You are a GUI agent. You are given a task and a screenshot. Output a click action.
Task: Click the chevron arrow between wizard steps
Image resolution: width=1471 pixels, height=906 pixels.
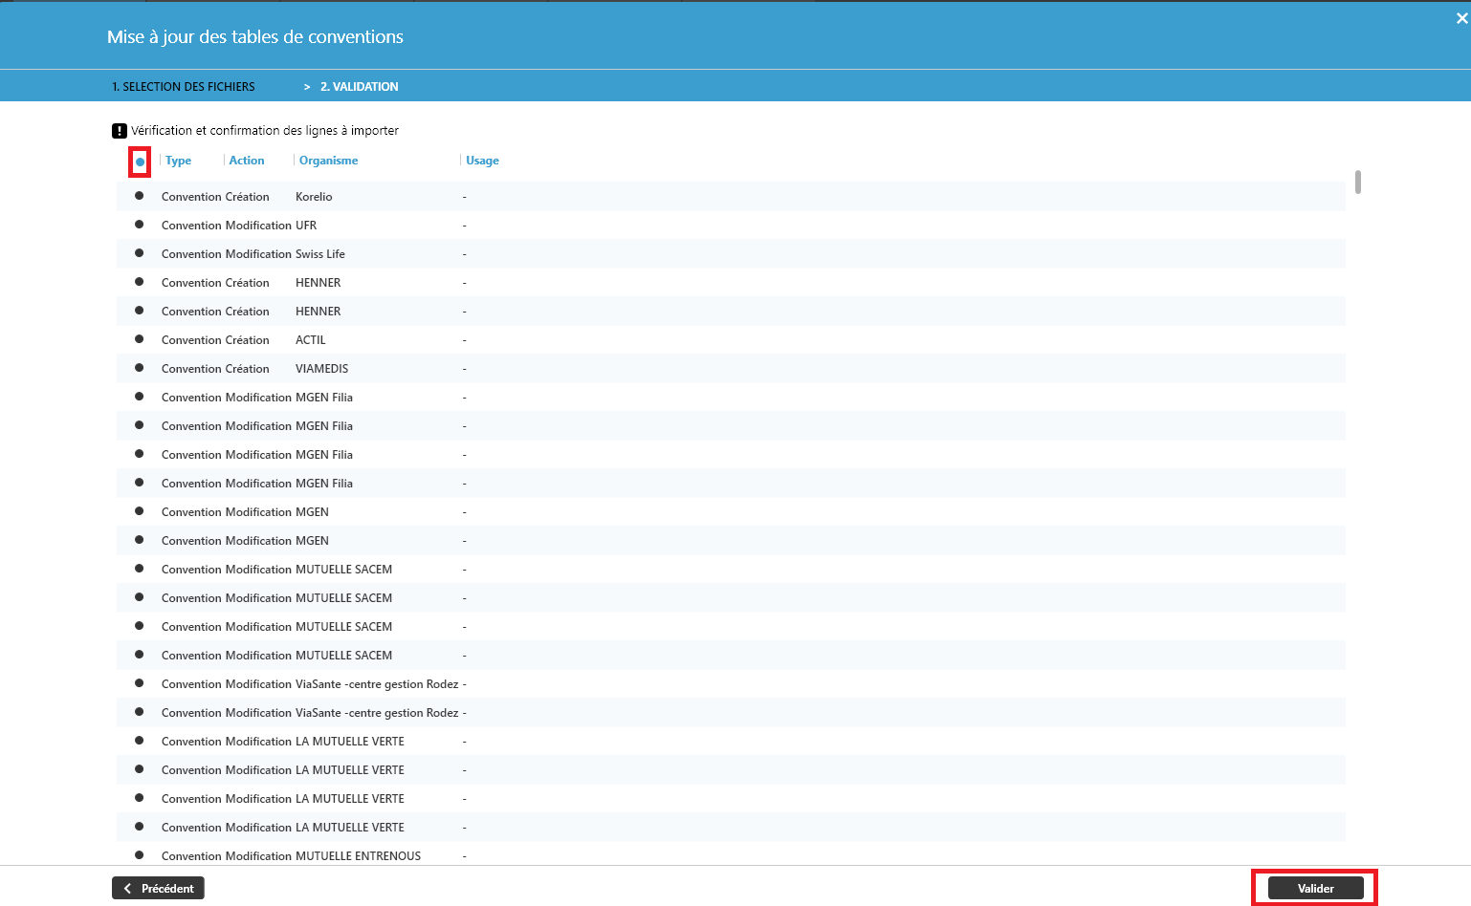pyautogui.click(x=307, y=87)
